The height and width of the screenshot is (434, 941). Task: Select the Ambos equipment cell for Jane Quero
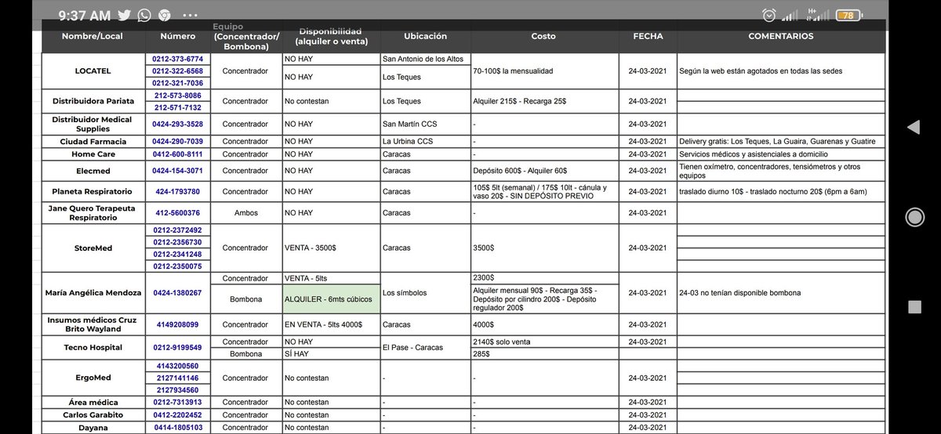[x=246, y=213]
